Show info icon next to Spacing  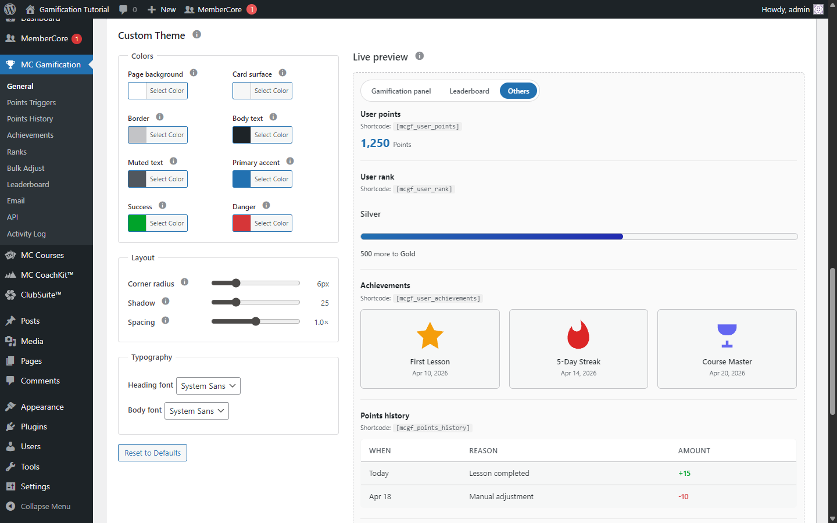(x=166, y=320)
